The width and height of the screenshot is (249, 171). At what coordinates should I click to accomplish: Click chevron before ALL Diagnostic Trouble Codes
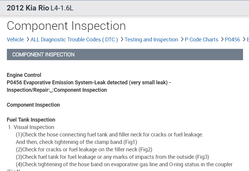pos(27,40)
